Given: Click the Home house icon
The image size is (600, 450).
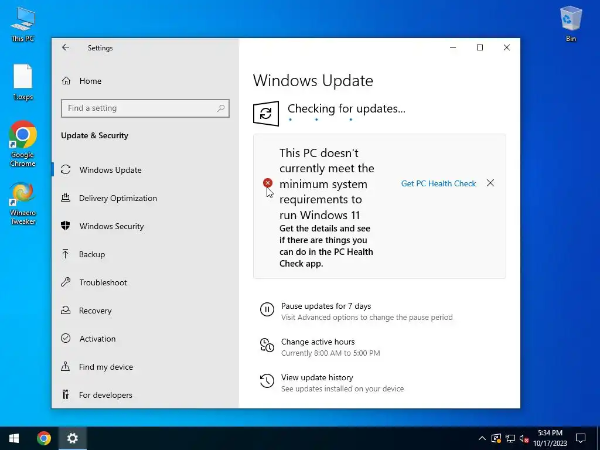Looking at the screenshot, I should click(x=66, y=81).
